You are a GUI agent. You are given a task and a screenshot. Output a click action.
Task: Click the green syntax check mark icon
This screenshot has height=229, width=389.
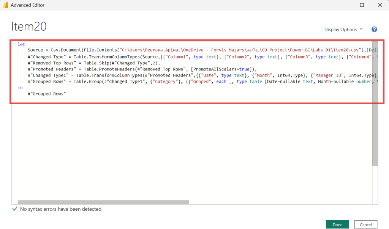15,209
